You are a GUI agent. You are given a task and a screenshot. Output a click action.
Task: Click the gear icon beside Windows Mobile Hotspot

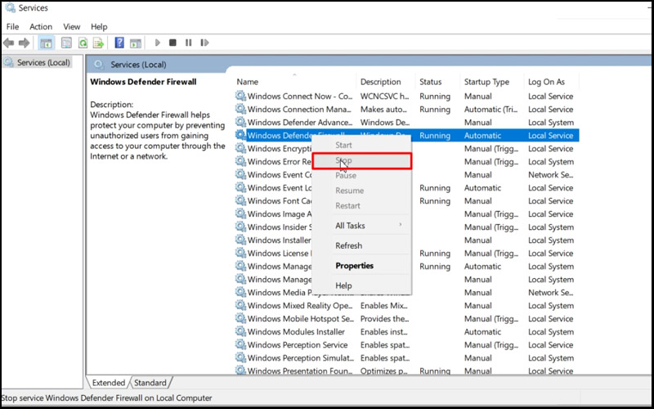pos(240,318)
